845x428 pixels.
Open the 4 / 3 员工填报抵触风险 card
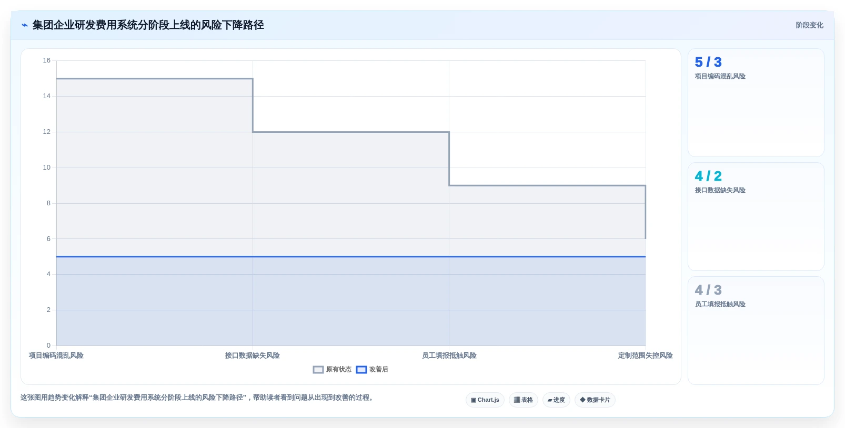pos(756,331)
